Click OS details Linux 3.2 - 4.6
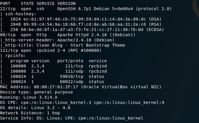Image resolution: width=199 pixels, height=123 pixels. 35,108
